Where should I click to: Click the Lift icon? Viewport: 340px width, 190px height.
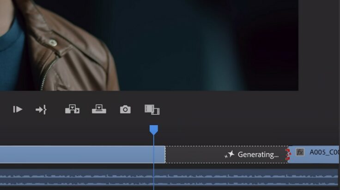[x=72, y=109]
